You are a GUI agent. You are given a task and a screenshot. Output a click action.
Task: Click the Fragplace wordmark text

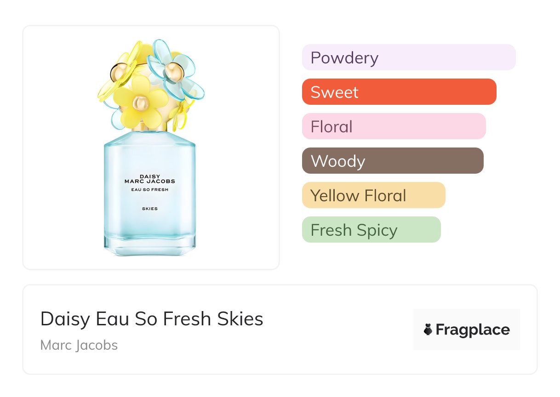[473, 329]
